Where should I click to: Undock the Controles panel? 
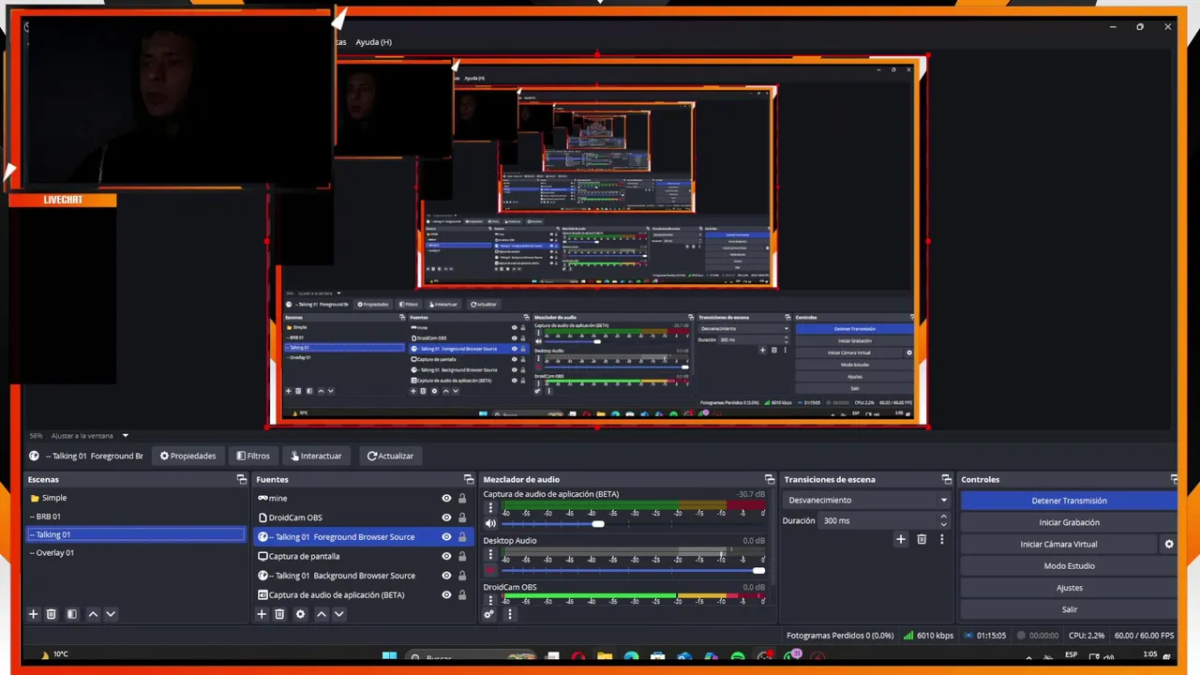click(x=1174, y=479)
